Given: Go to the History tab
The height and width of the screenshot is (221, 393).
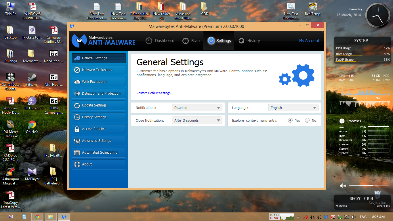Looking at the screenshot, I should (x=249, y=41).
